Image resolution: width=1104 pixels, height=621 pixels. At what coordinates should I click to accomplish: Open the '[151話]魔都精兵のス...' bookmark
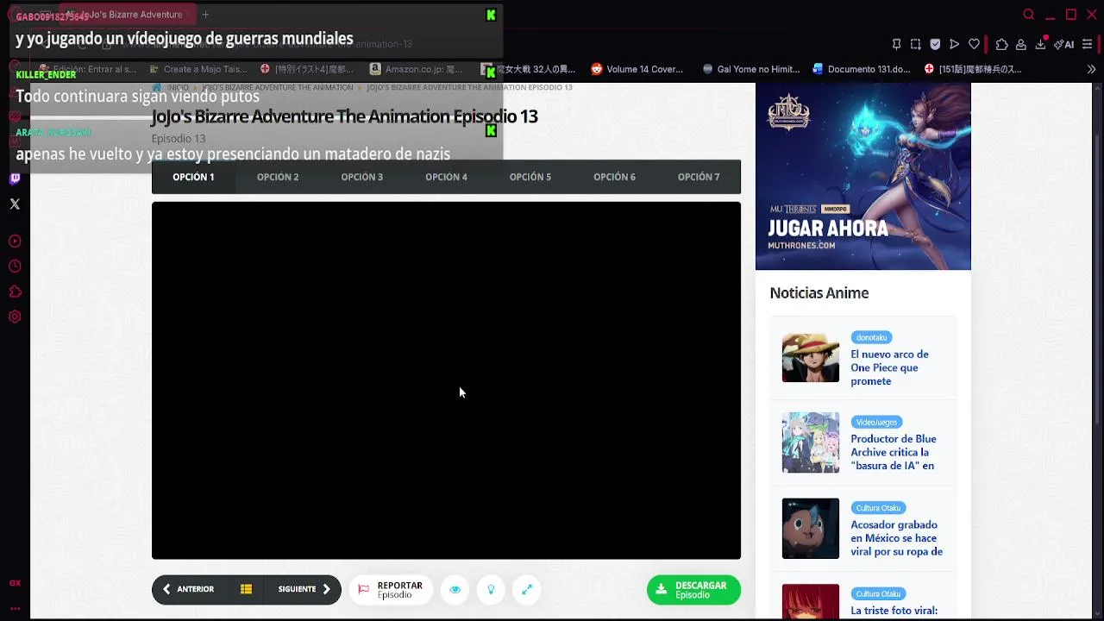(973, 69)
